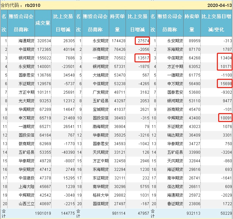Click volume change value 26305
Viewport: 233px width, 219px height.
69,41
